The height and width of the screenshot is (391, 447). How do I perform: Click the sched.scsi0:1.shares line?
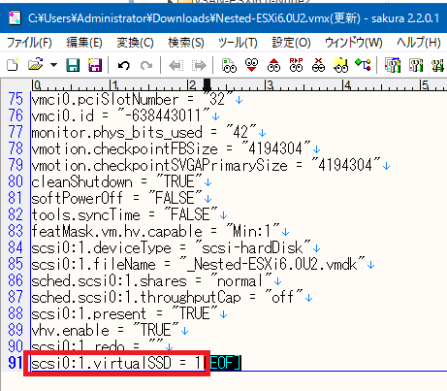coord(152,280)
